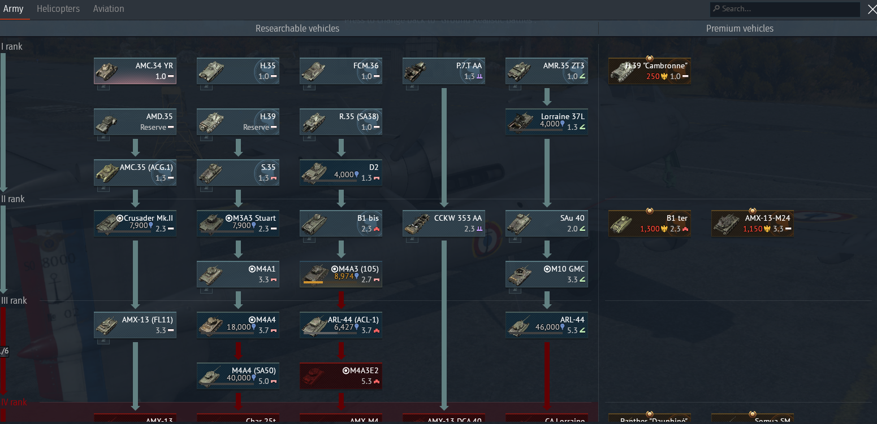Screen dimensions: 877x424
Task: Pick the R.35 (SA38) tank card
Action: [x=341, y=122]
